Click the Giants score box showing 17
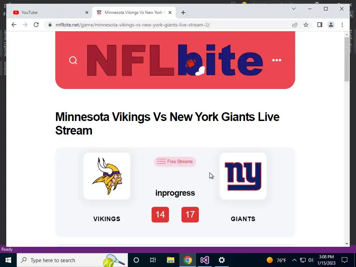The height and width of the screenshot is (267, 356). tap(190, 215)
